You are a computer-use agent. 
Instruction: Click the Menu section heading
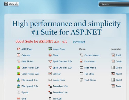(x=82, y=49)
